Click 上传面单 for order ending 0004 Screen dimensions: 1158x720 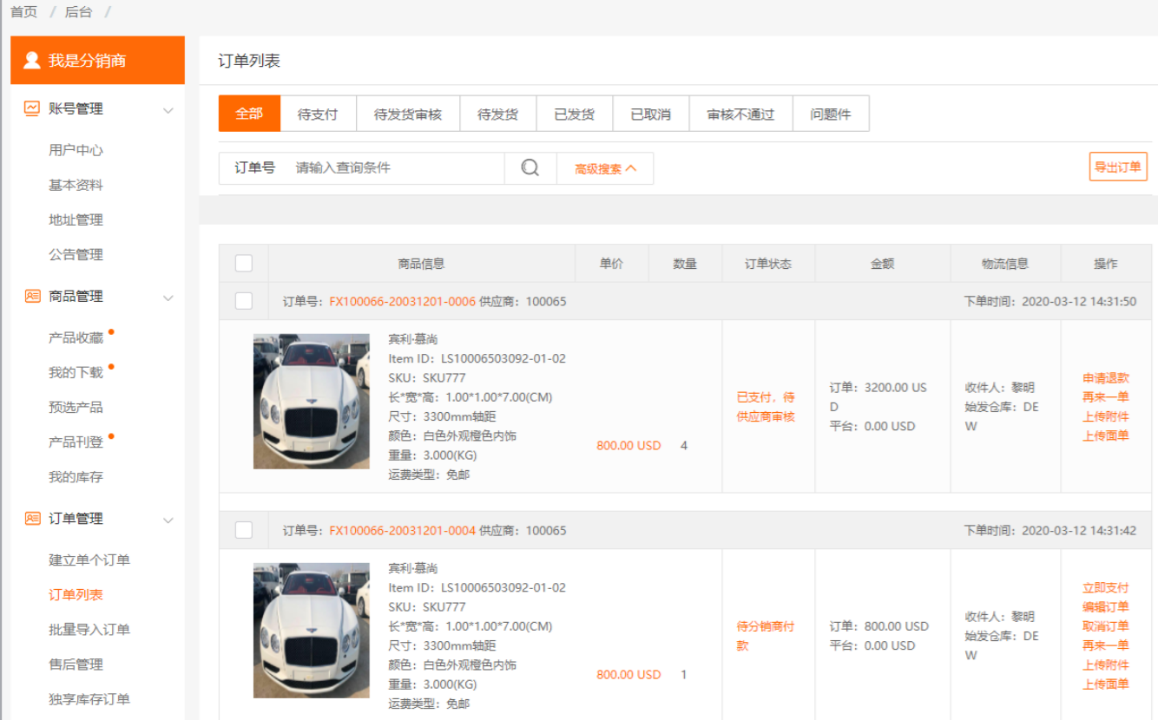1106,684
